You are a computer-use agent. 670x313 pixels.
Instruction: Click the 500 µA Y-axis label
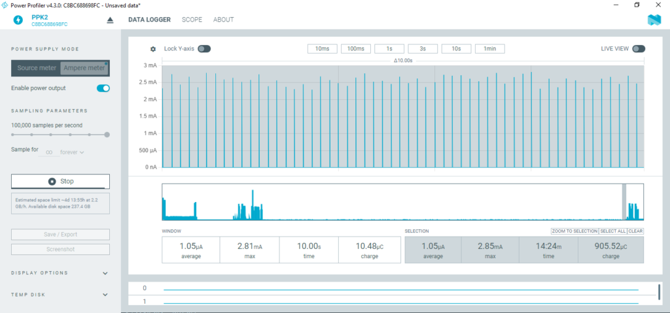[148, 150]
